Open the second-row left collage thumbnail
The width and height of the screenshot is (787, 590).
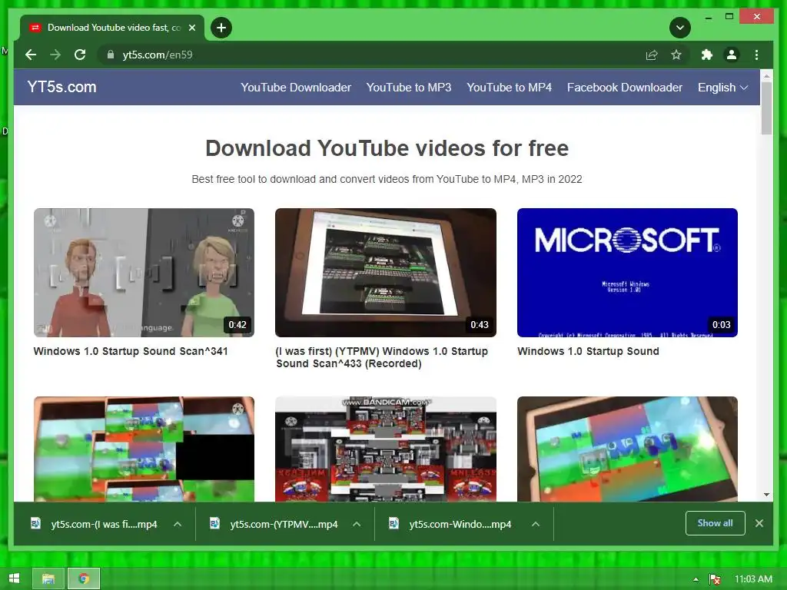pos(144,449)
